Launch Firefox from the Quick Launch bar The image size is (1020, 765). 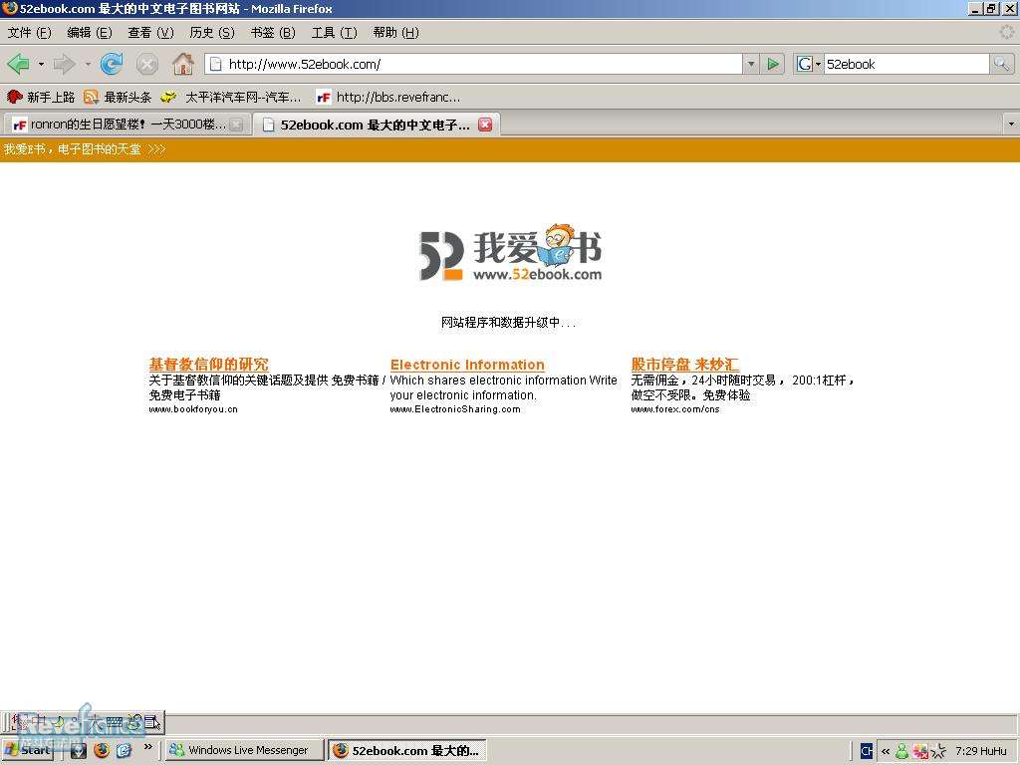[102, 750]
